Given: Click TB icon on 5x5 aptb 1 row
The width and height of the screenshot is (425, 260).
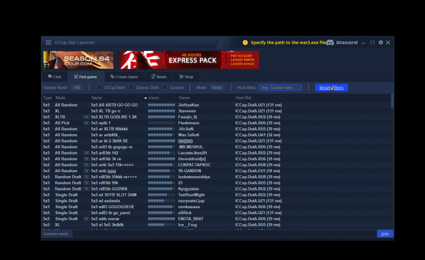Looking at the screenshot, I should tap(86, 123).
